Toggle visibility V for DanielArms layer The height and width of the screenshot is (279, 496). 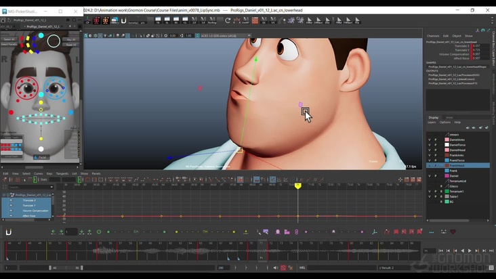click(429, 139)
